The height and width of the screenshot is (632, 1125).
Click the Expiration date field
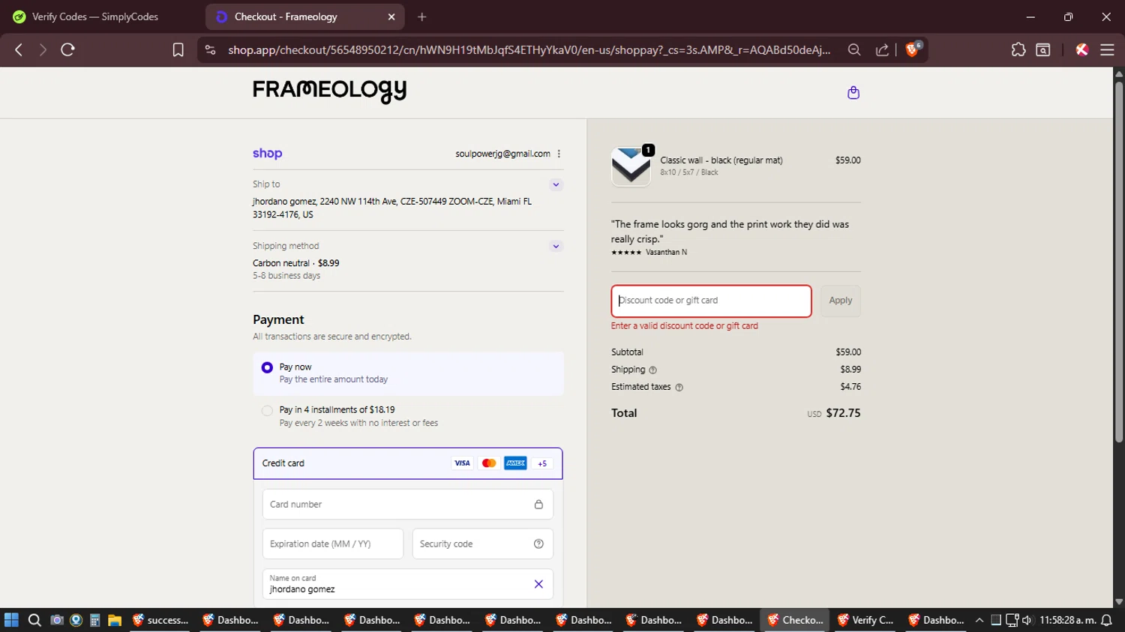coord(333,544)
